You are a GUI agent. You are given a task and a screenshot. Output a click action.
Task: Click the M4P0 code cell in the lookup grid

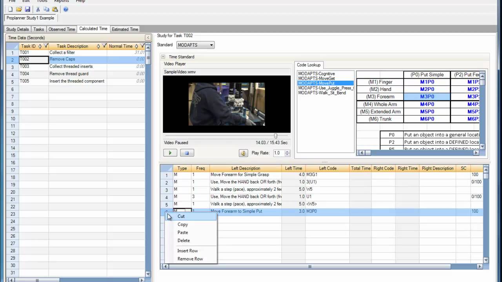(427, 104)
